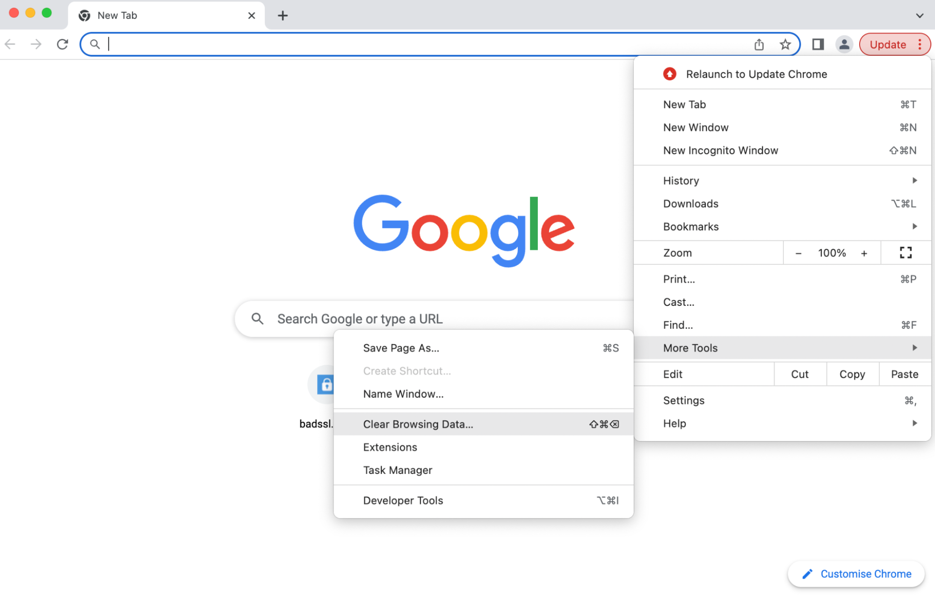Image resolution: width=935 pixels, height=595 pixels.
Task: Click Customise Chrome button bottom right
Action: click(x=856, y=573)
